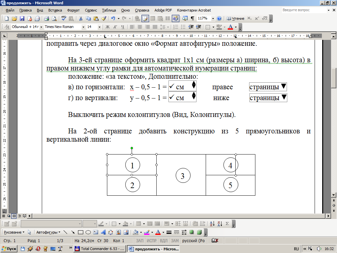Open the Times New Roman font dropdown

point(83,27)
